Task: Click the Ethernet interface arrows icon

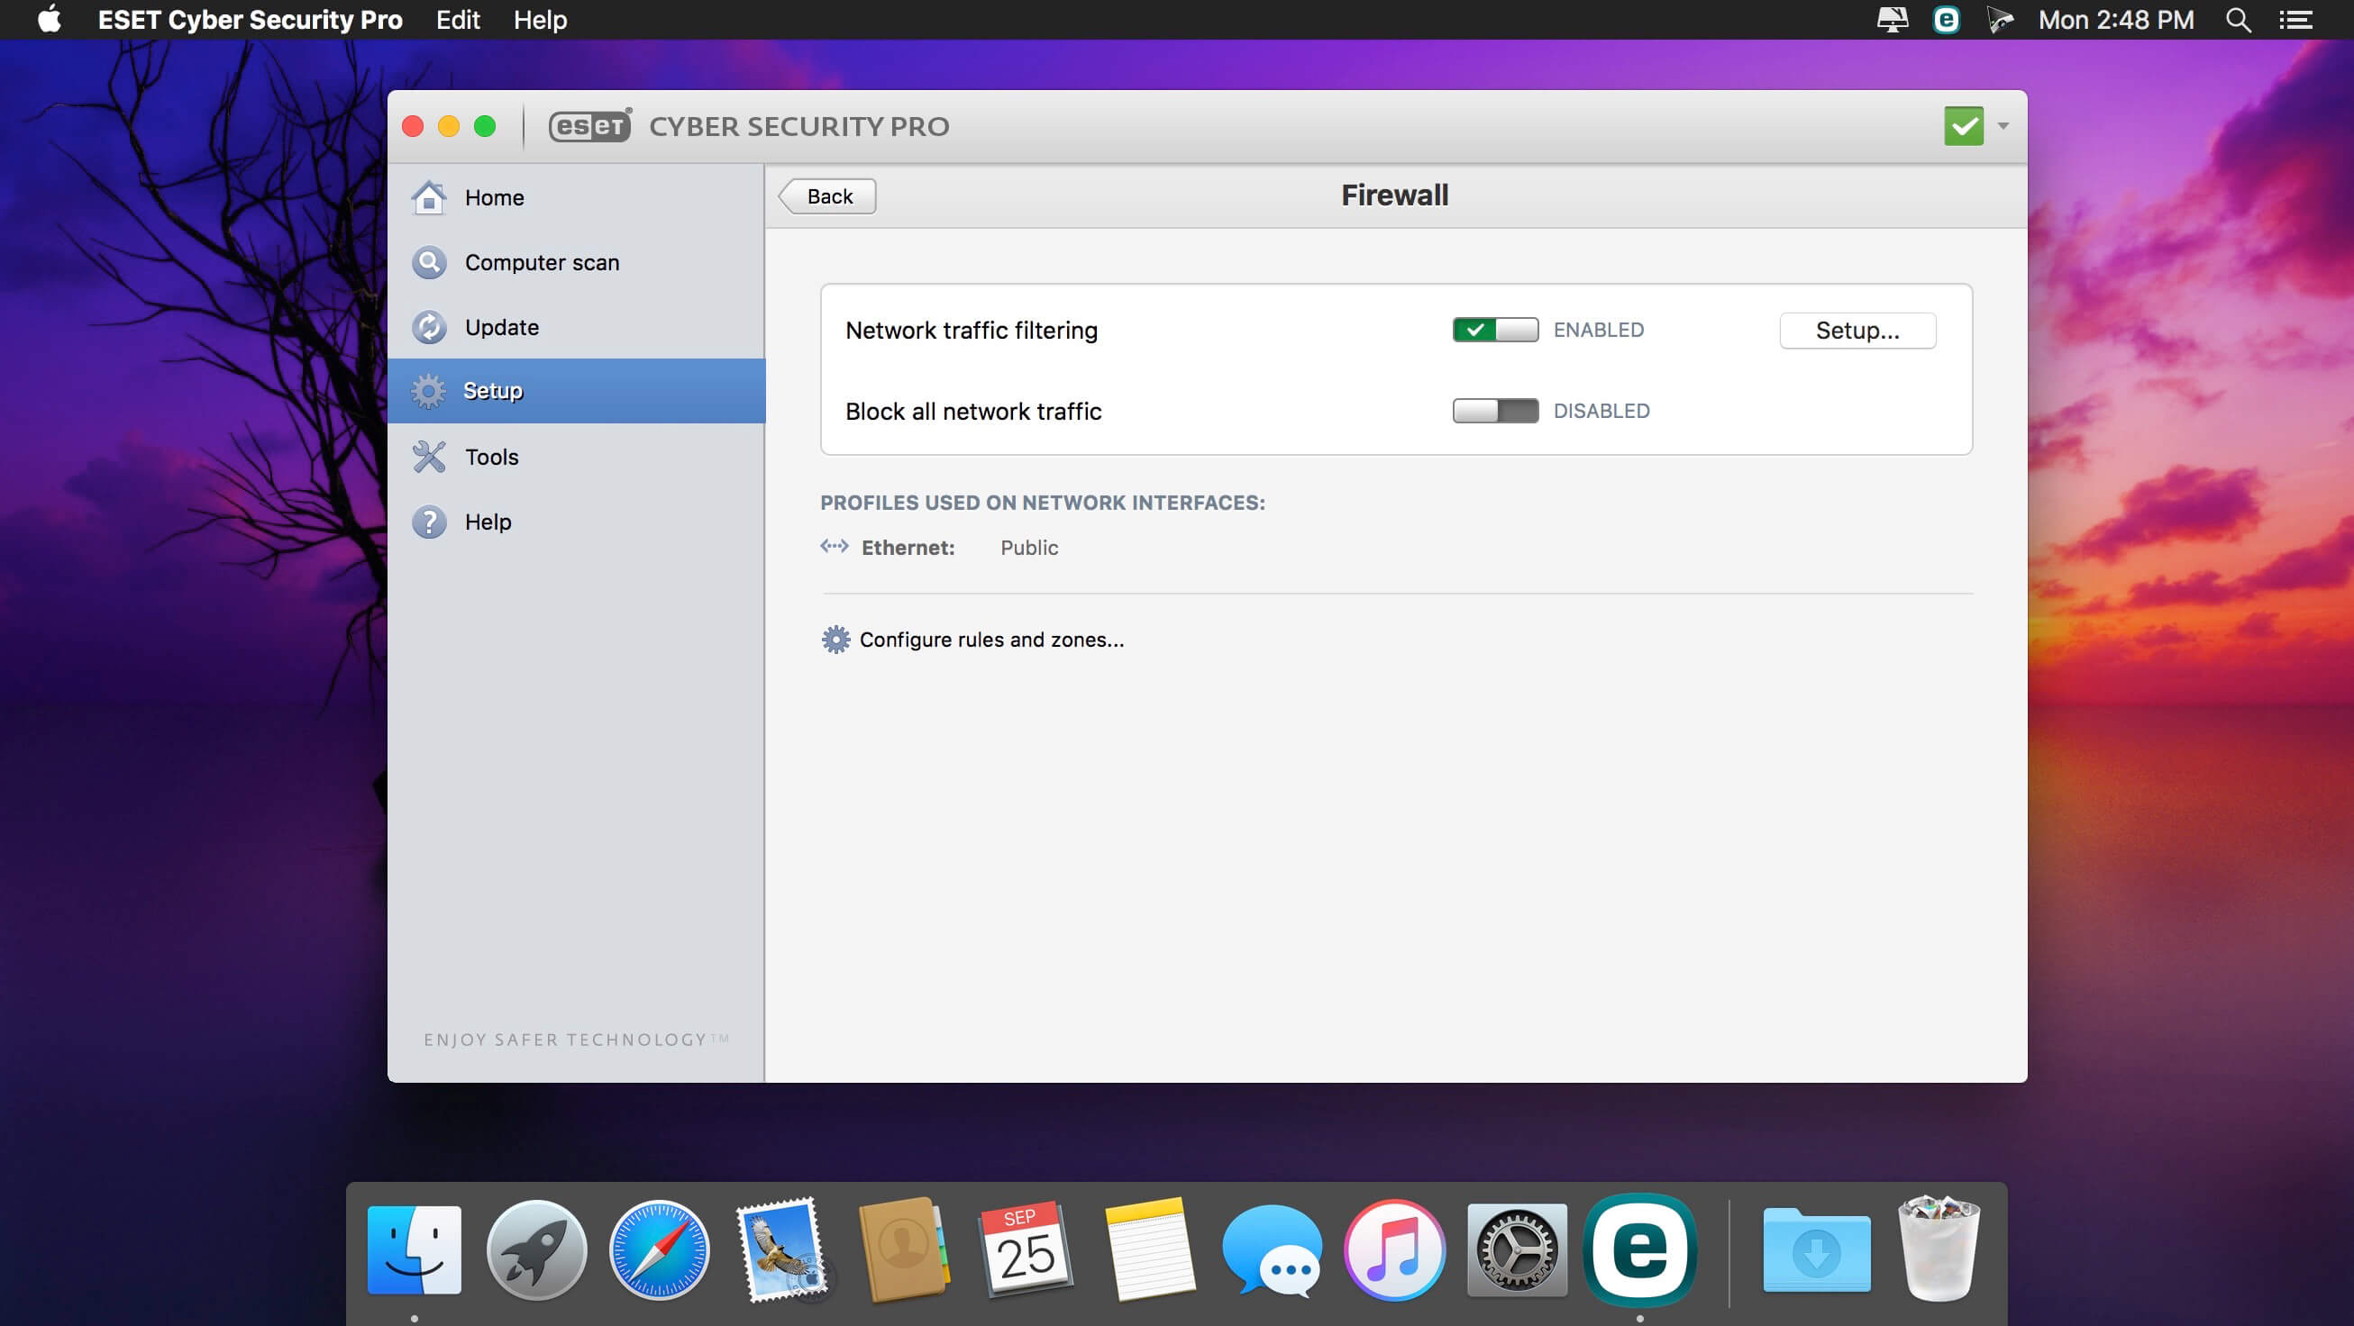Action: [x=835, y=546]
